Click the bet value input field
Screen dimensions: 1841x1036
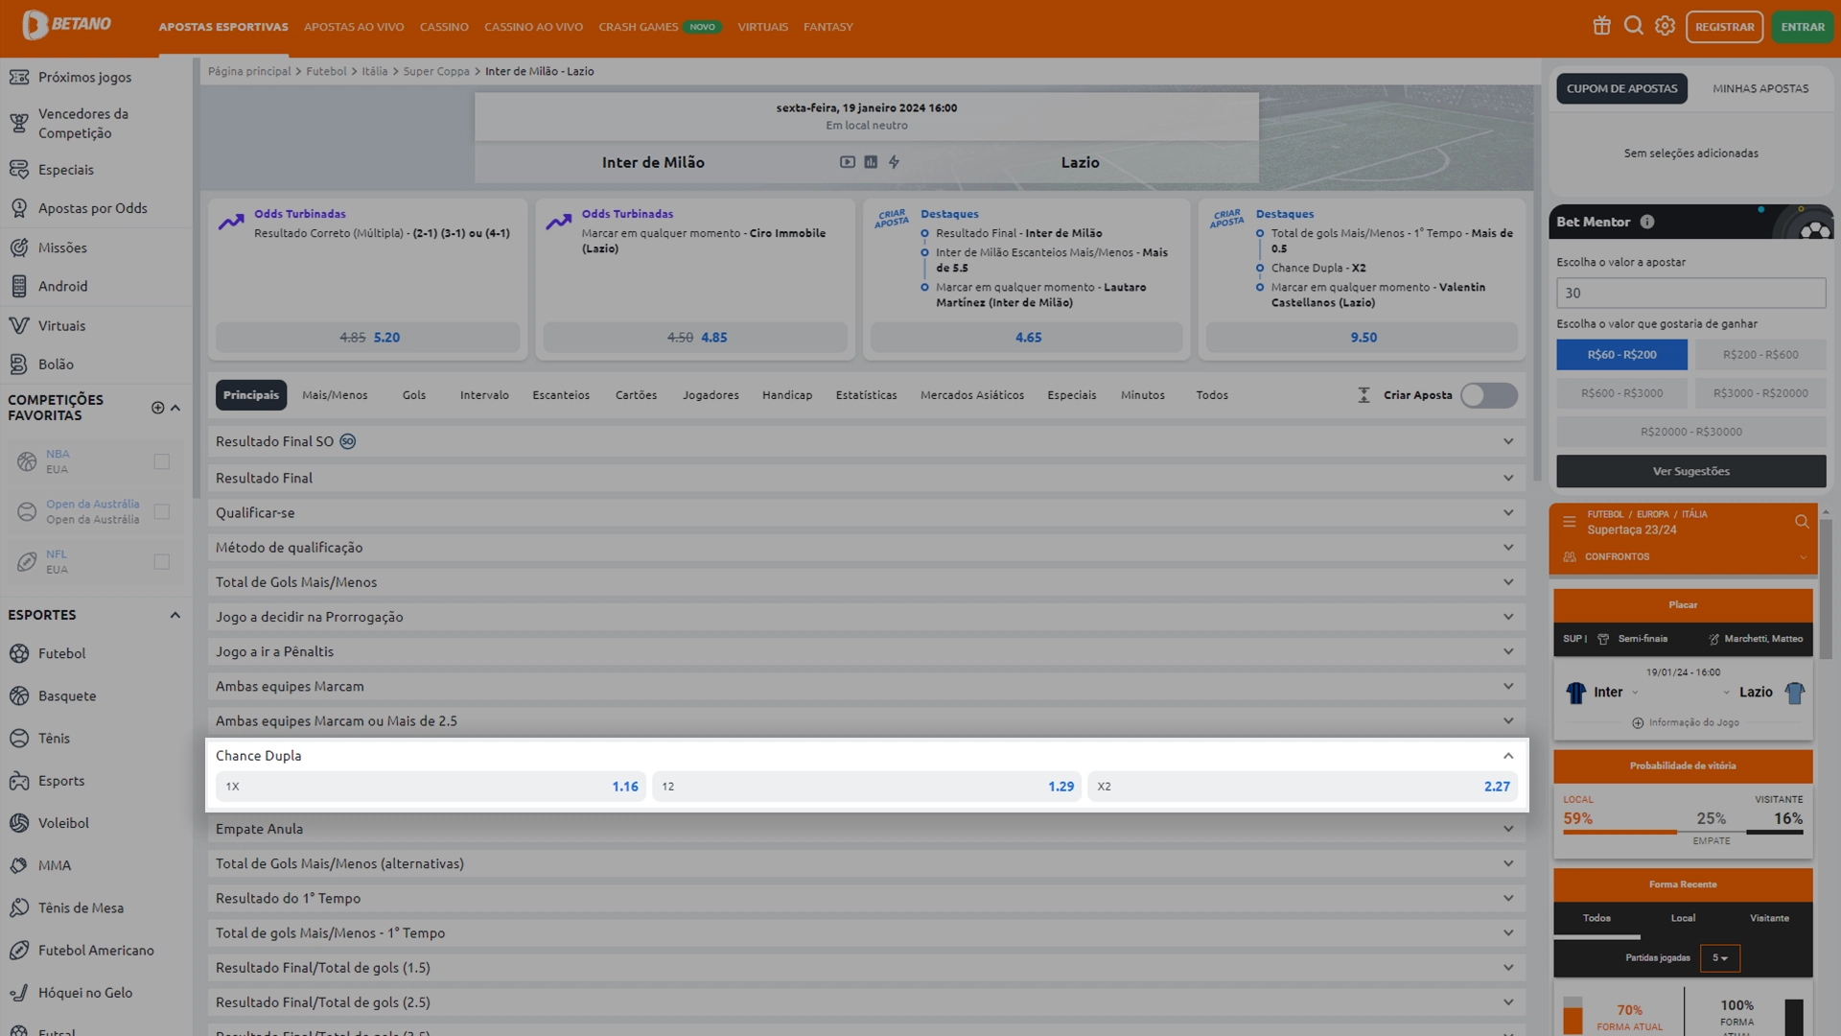[1690, 293]
